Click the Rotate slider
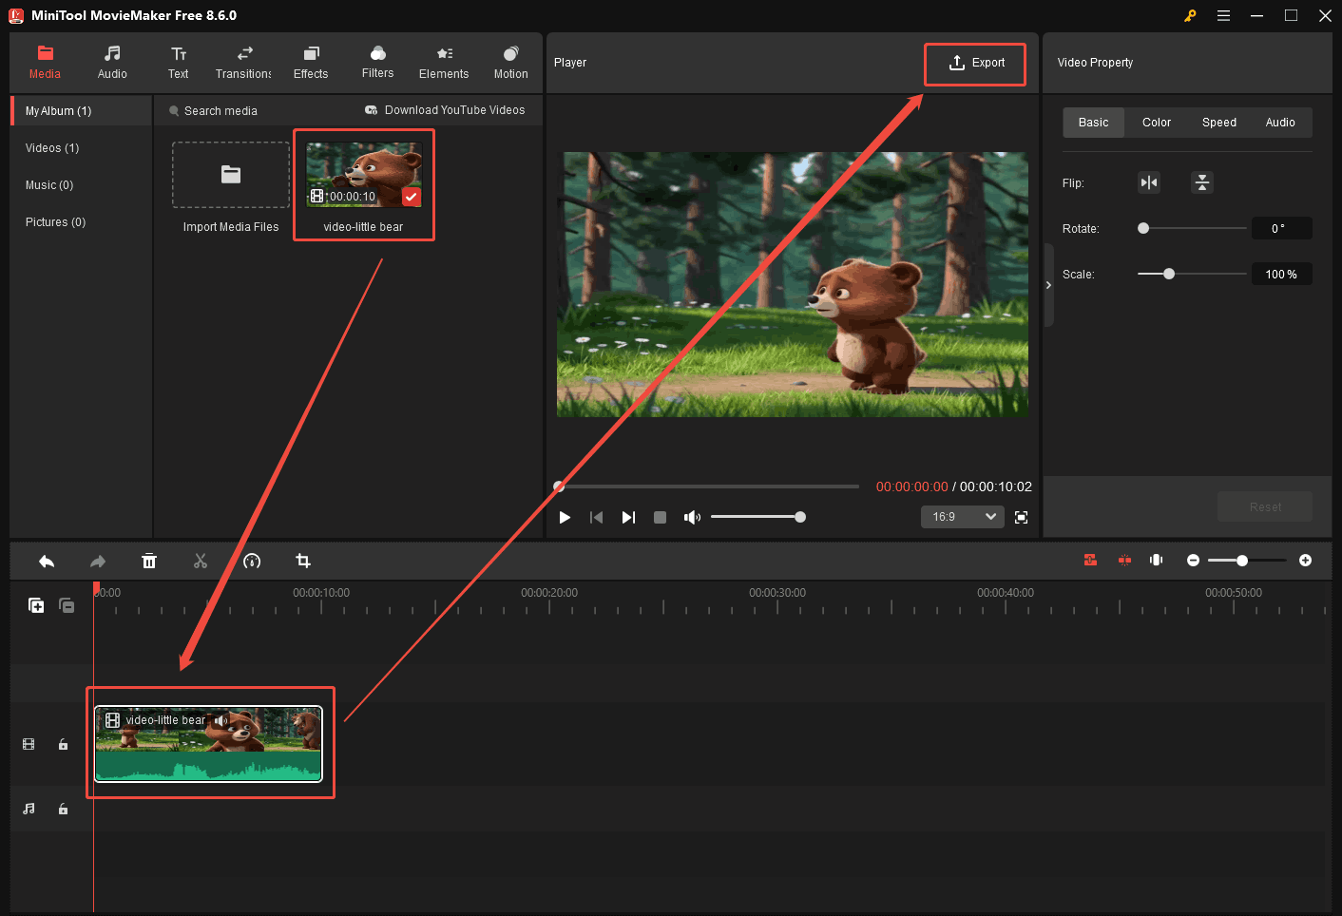 point(1193,228)
